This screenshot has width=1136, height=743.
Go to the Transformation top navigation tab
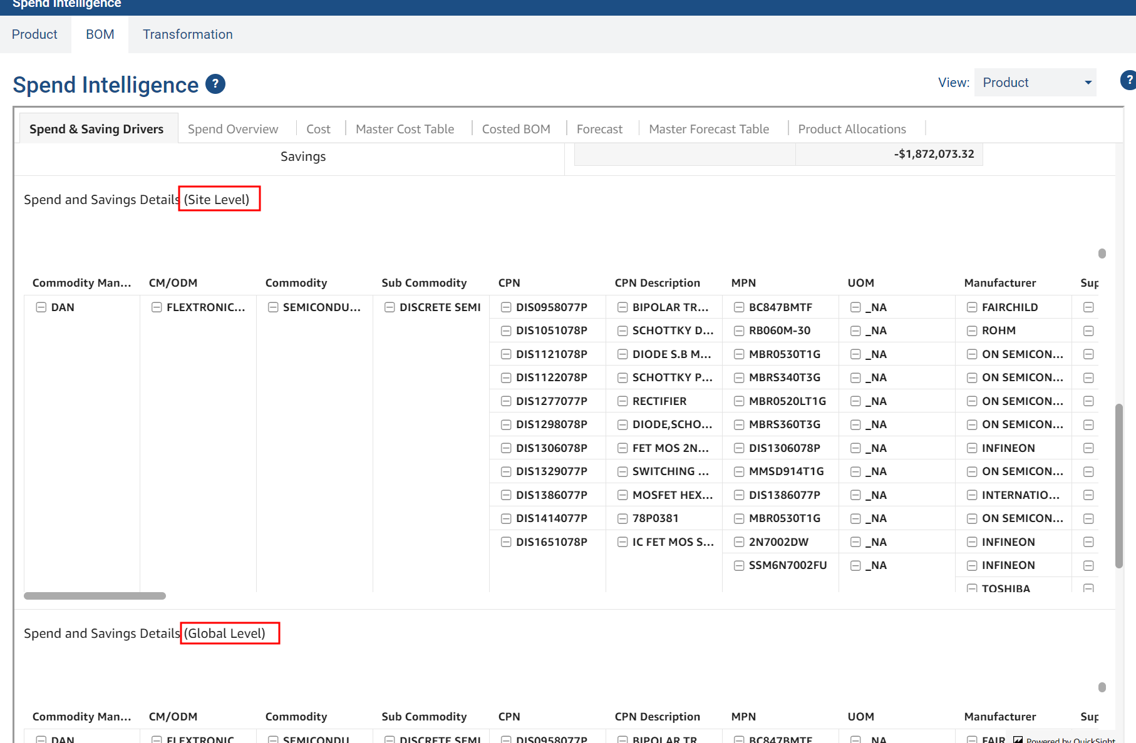(188, 34)
